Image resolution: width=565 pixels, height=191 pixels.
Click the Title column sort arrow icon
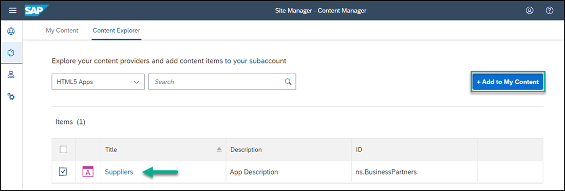click(219, 150)
